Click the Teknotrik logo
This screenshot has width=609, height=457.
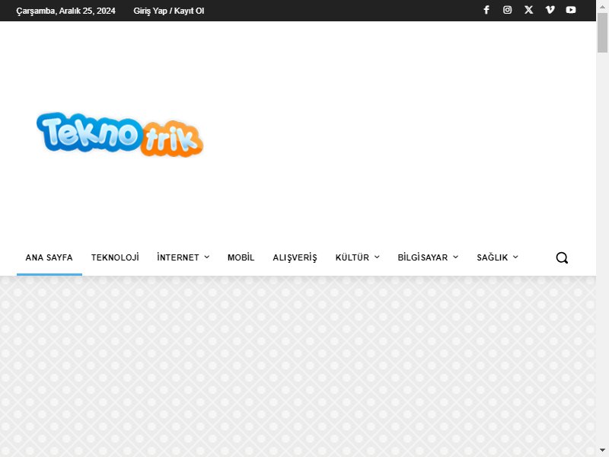(x=120, y=135)
